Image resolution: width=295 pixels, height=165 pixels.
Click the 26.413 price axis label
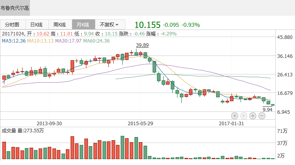click(285, 74)
